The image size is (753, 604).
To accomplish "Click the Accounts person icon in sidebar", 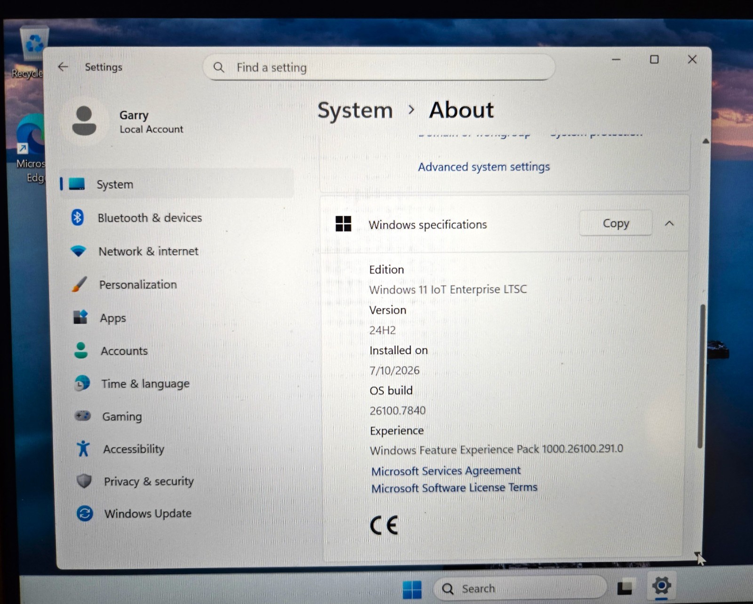I will (x=81, y=350).
